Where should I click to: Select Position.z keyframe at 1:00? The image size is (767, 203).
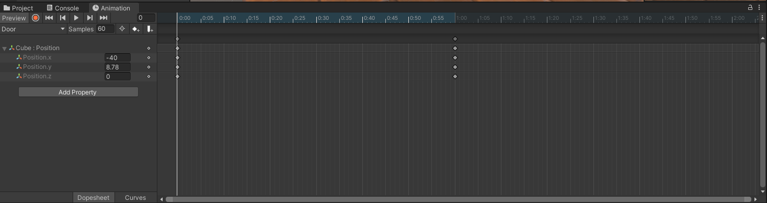click(x=455, y=76)
